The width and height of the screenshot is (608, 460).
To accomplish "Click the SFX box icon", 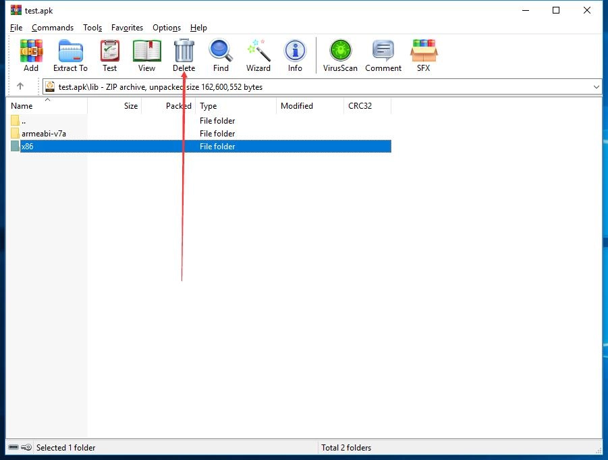I will 423,51.
